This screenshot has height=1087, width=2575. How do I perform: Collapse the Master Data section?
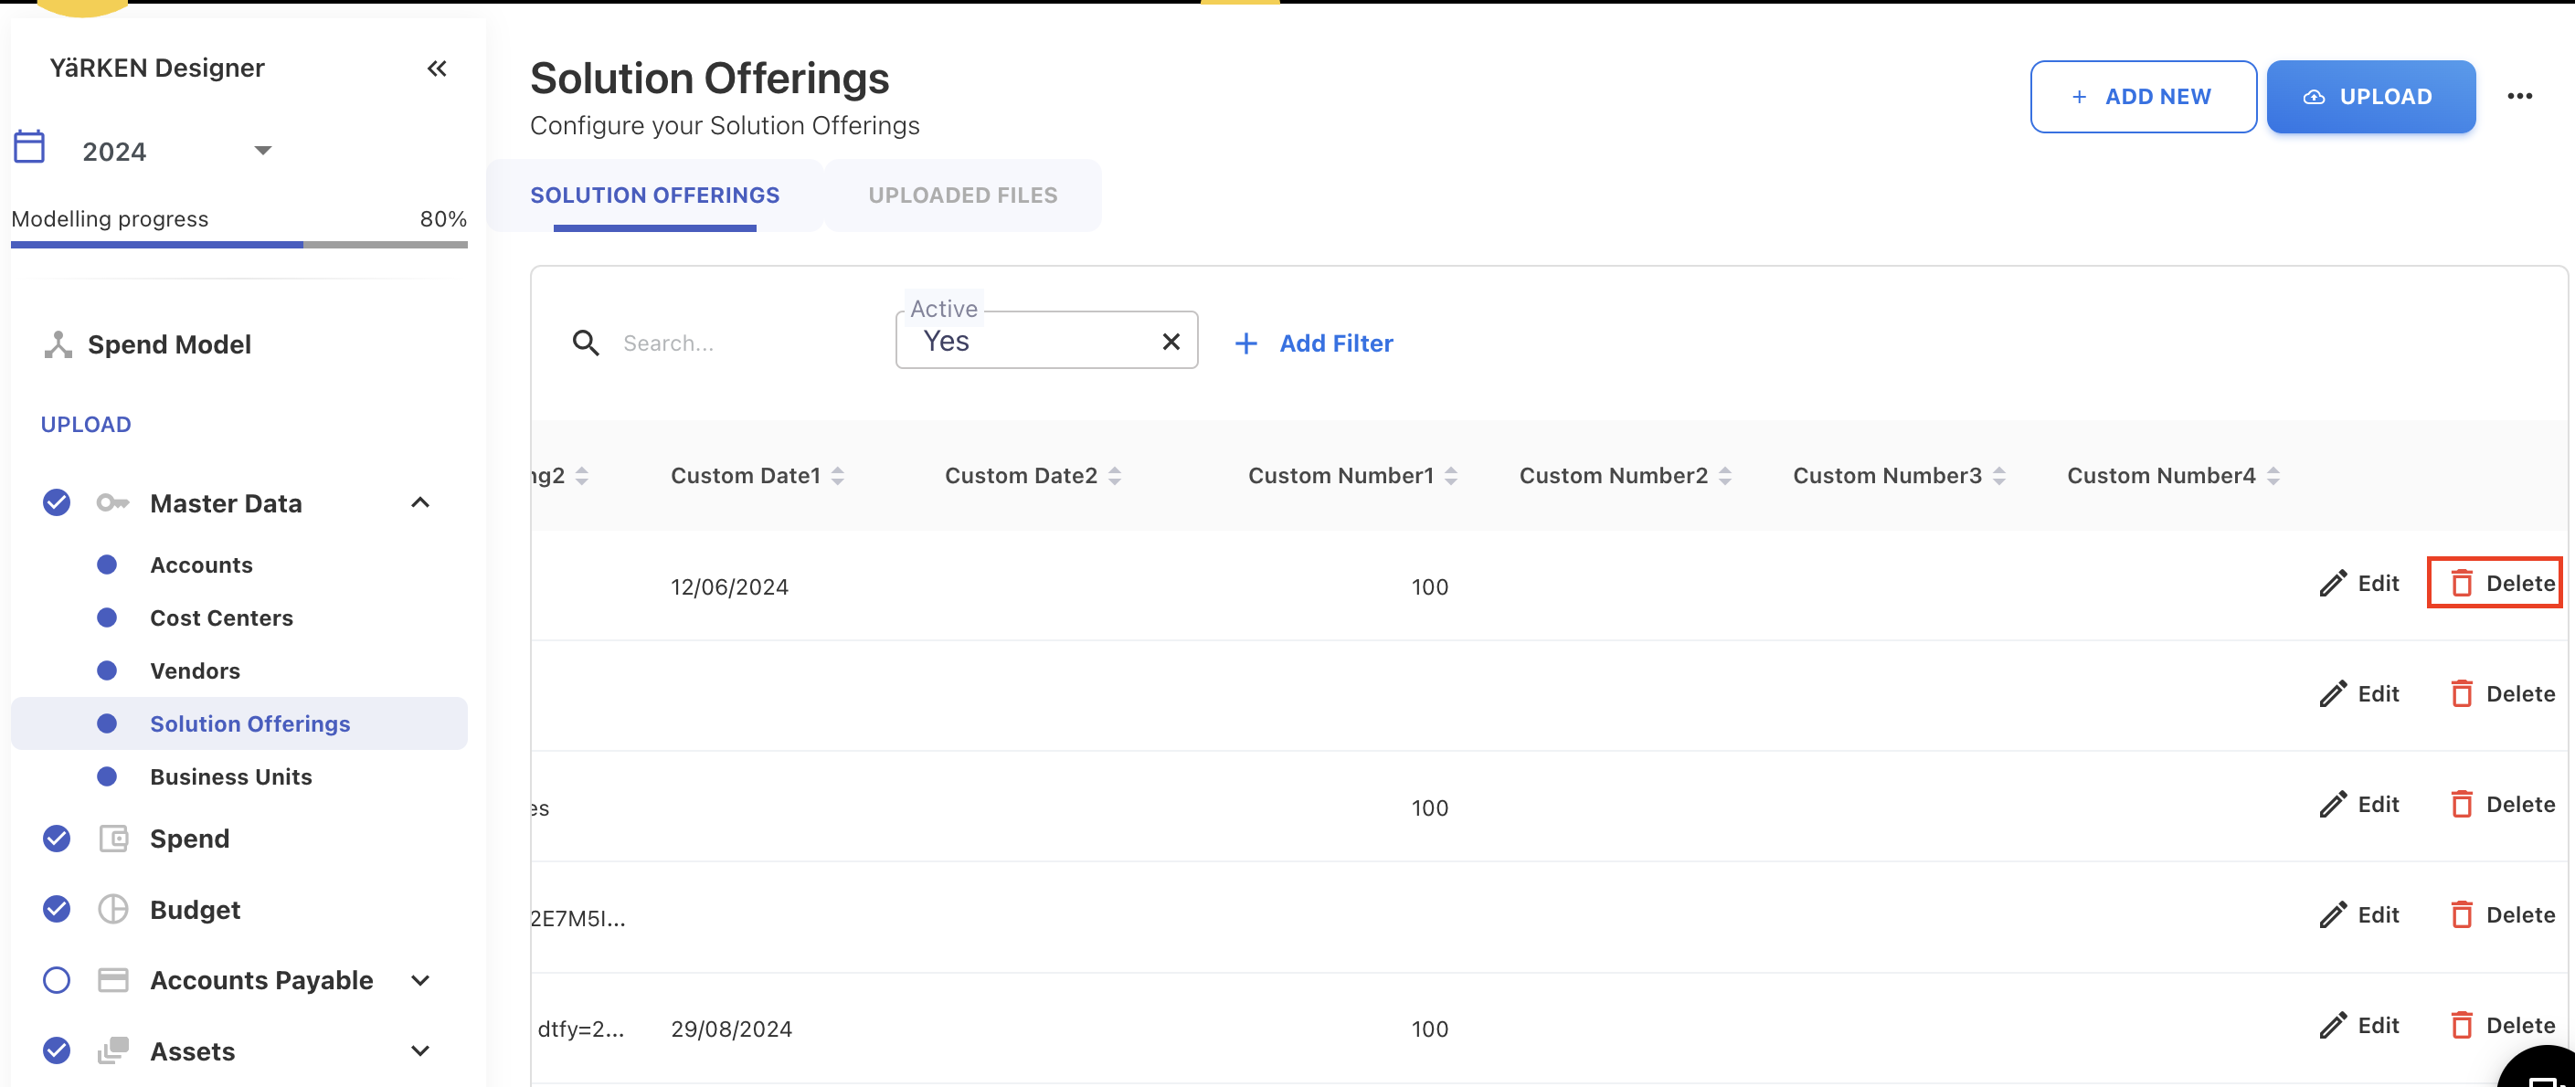[x=419, y=502]
